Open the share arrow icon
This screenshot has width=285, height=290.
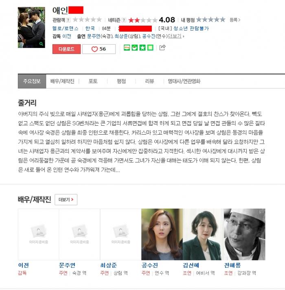coord(162,48)
